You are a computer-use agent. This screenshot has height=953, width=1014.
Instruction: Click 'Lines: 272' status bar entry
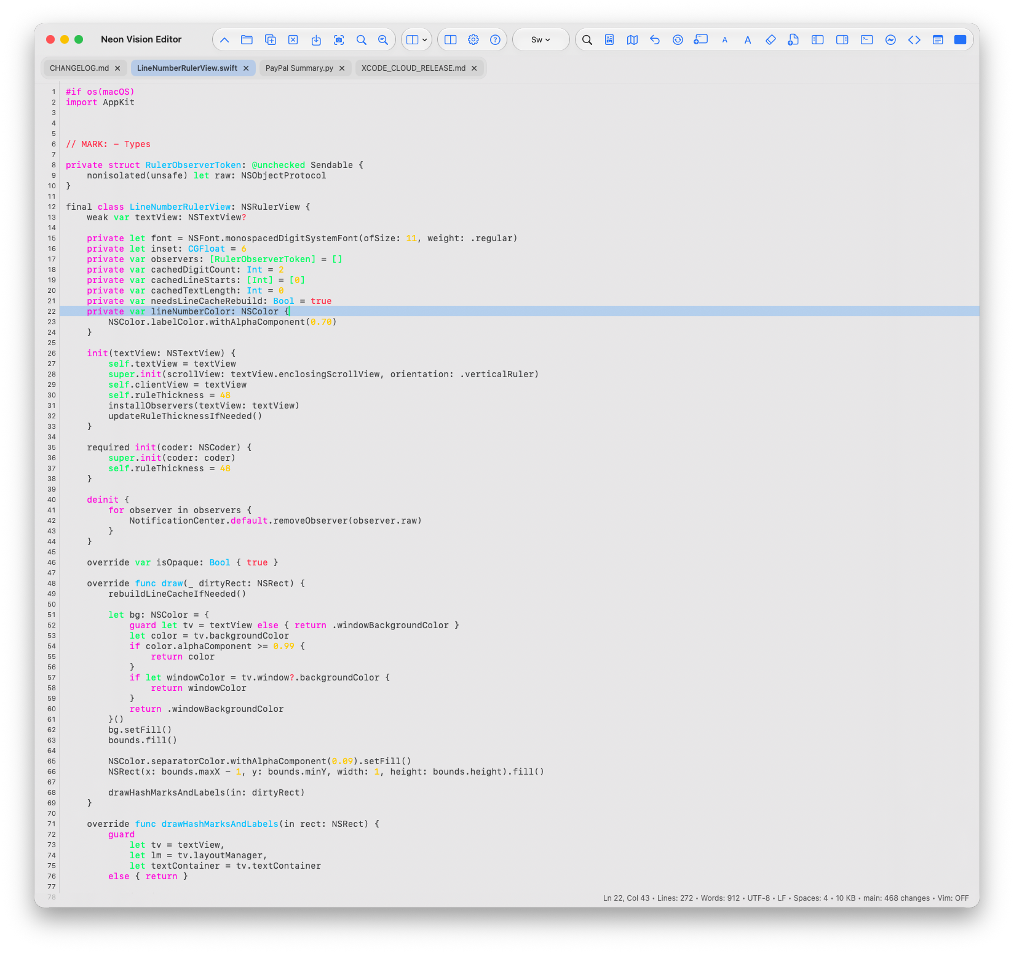pyautogui.click(x=675, y=898)
